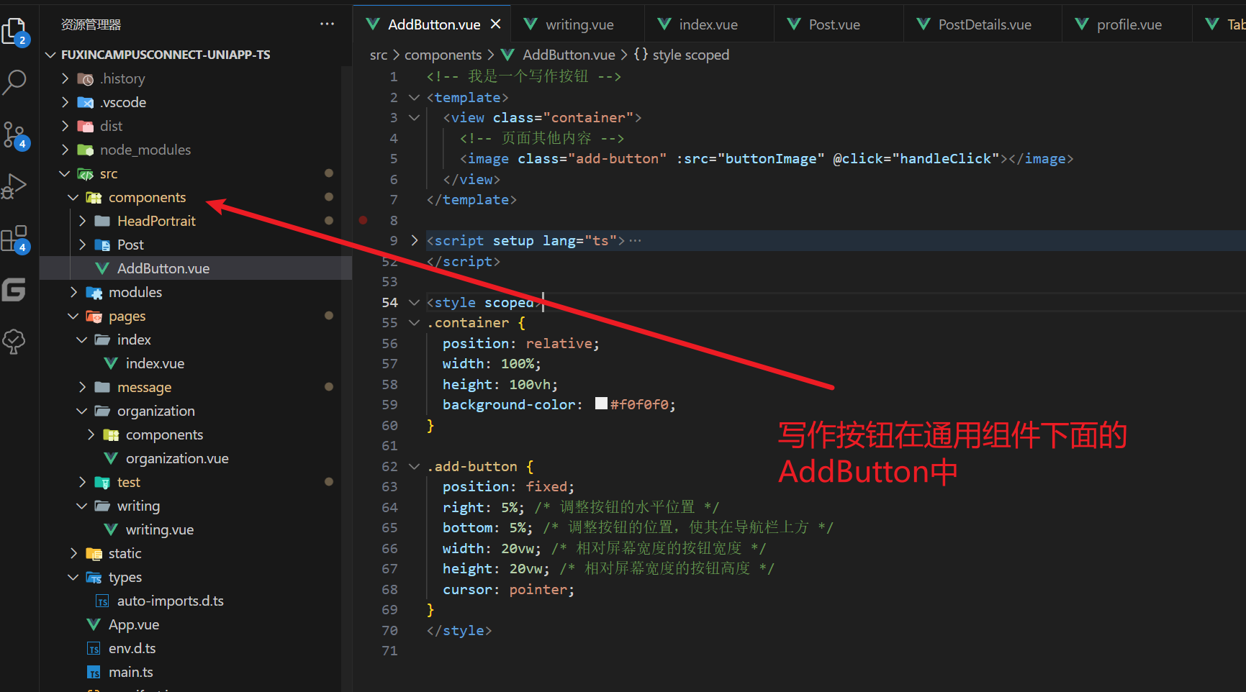Expand the message folder
The image size is (1246, 692).
(82, 387)
